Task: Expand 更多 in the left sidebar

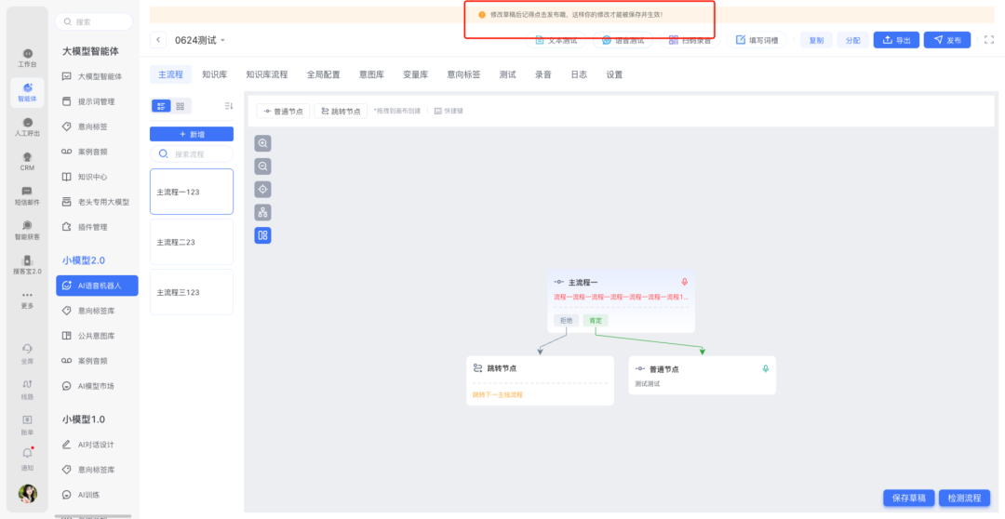Action: (x=28, y=299)
